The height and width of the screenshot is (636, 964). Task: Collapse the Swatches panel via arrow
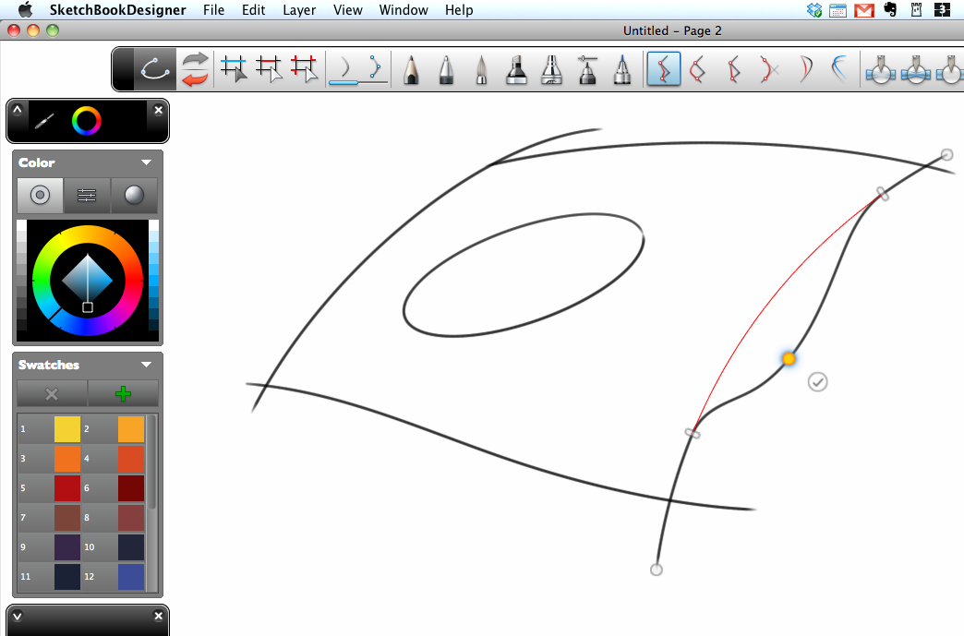[146, 365]
